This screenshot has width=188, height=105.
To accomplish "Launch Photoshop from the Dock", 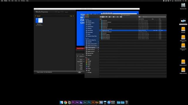I will tap(89, 102).
